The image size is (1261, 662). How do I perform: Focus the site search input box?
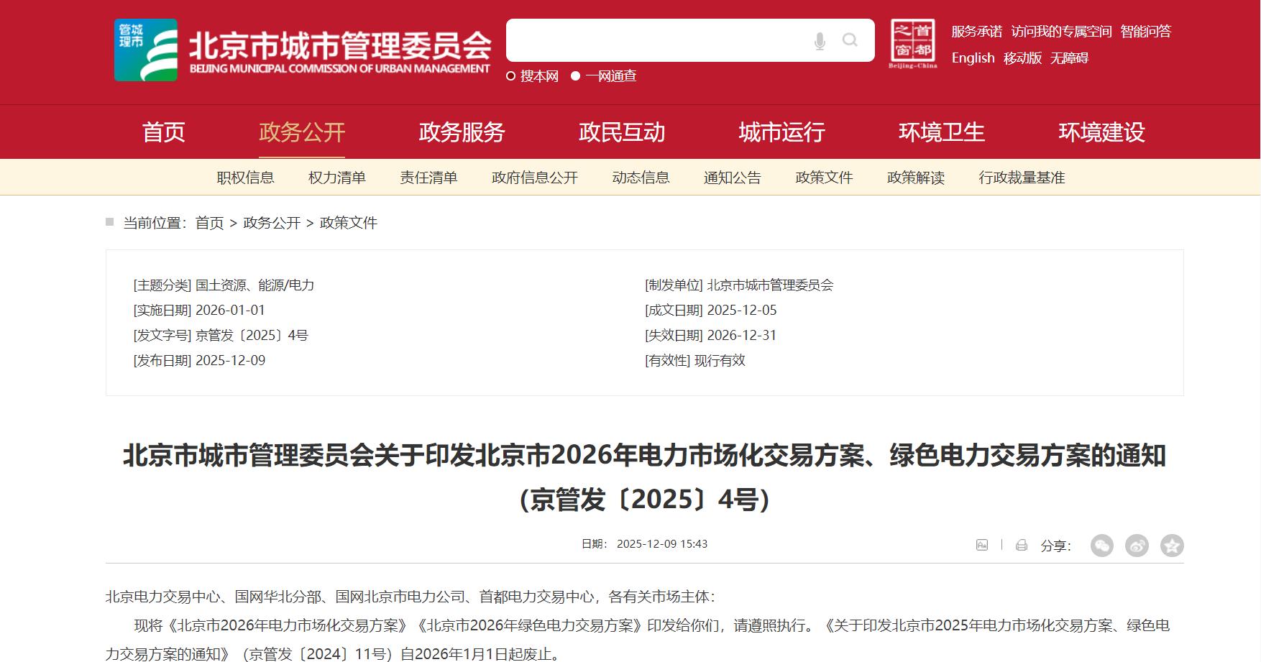[658, 40]
